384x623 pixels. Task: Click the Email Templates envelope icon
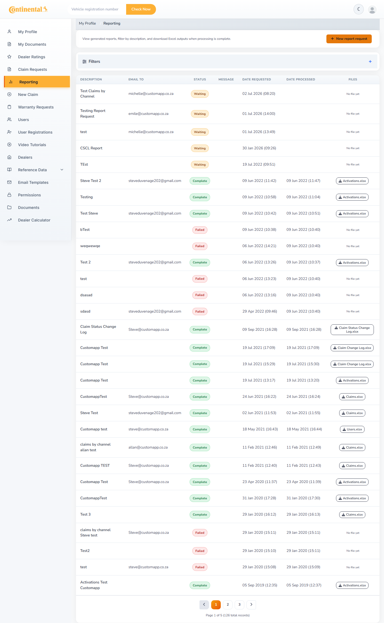click(x=9, y=182)
